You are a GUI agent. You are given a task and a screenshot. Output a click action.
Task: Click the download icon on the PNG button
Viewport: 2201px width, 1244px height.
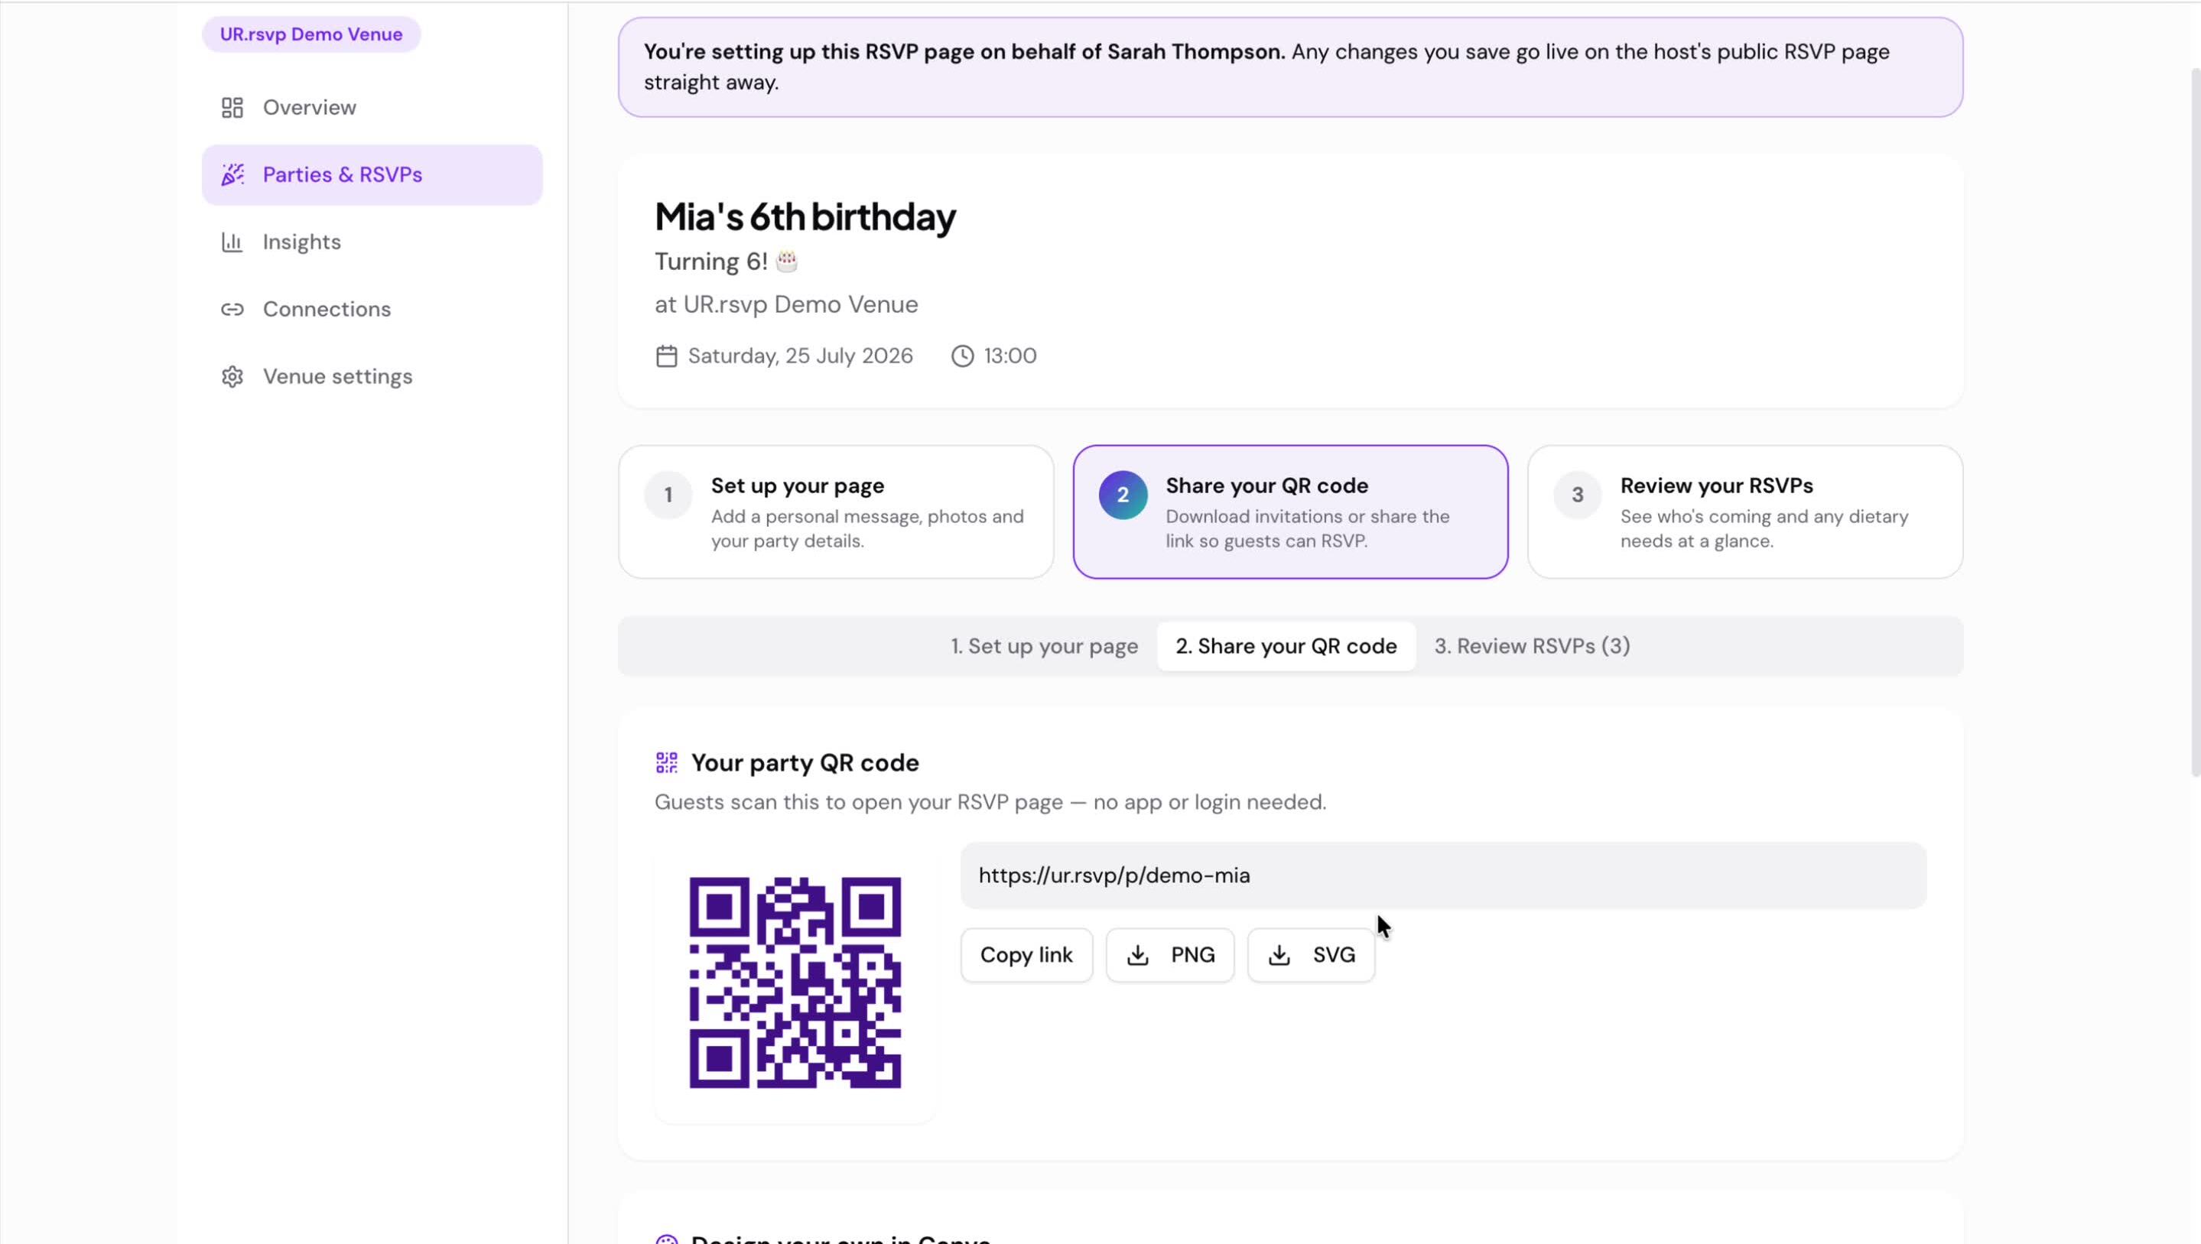click(1138, 955)
